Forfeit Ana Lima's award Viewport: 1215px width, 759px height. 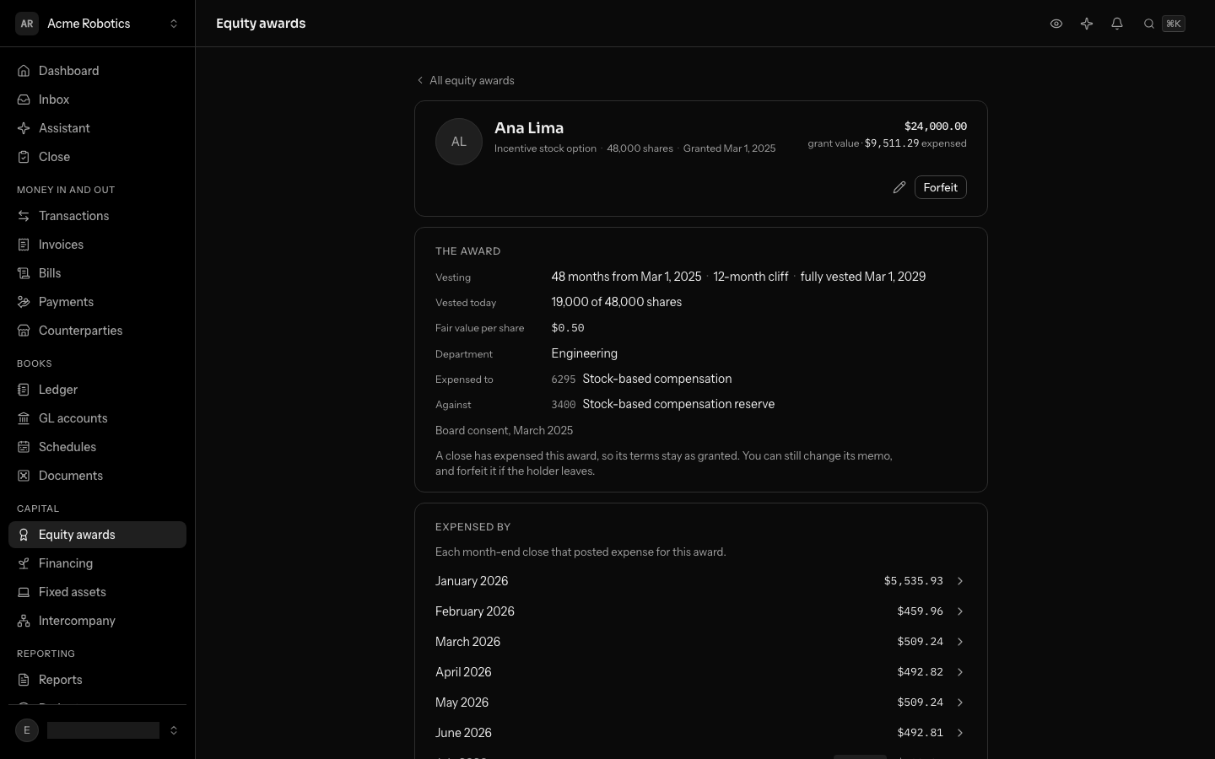point(940,187)
